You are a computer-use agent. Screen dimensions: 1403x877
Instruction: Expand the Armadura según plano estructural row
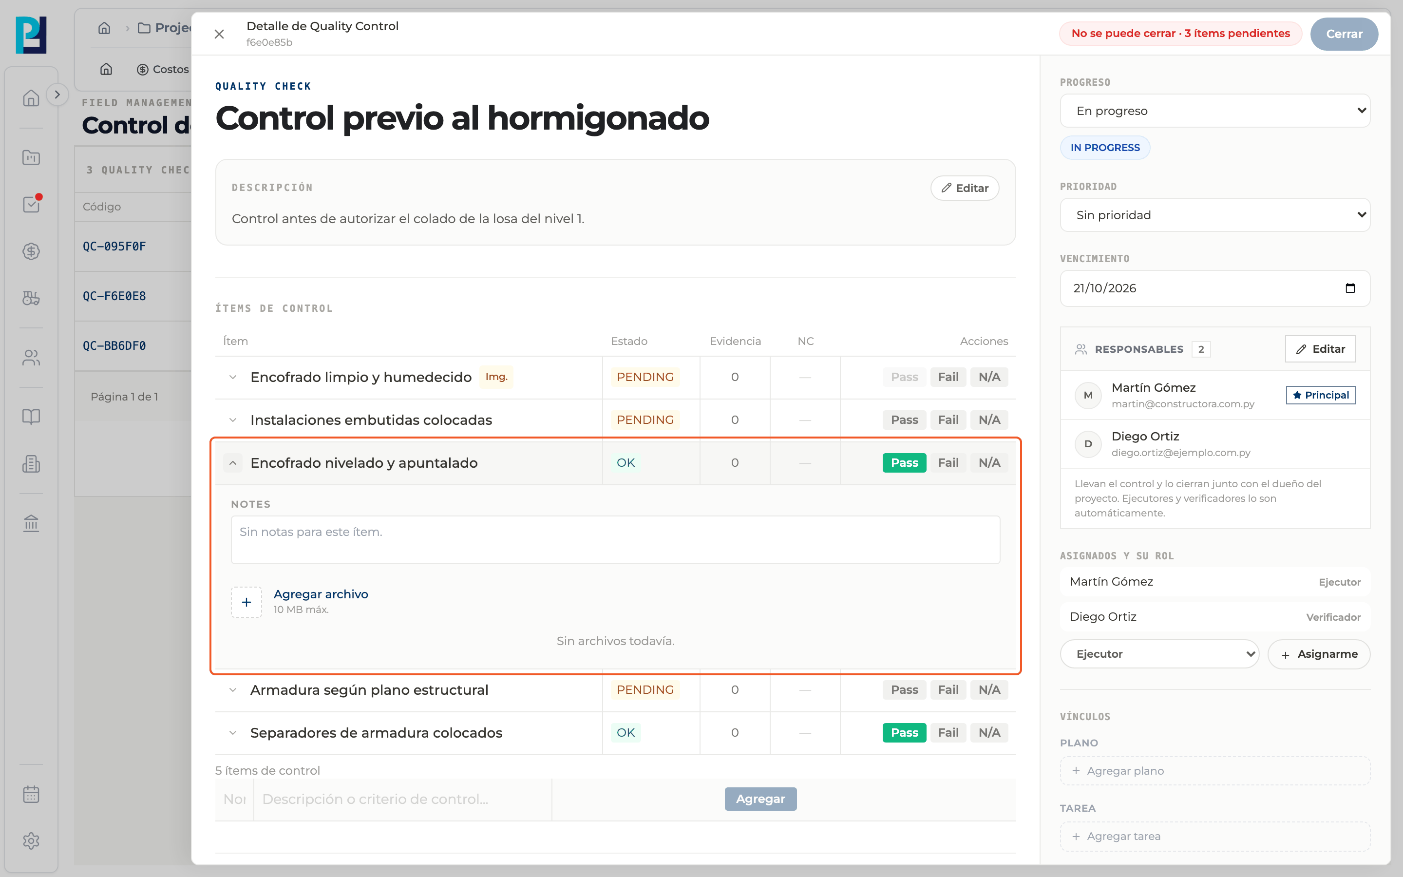coord(232,689)
